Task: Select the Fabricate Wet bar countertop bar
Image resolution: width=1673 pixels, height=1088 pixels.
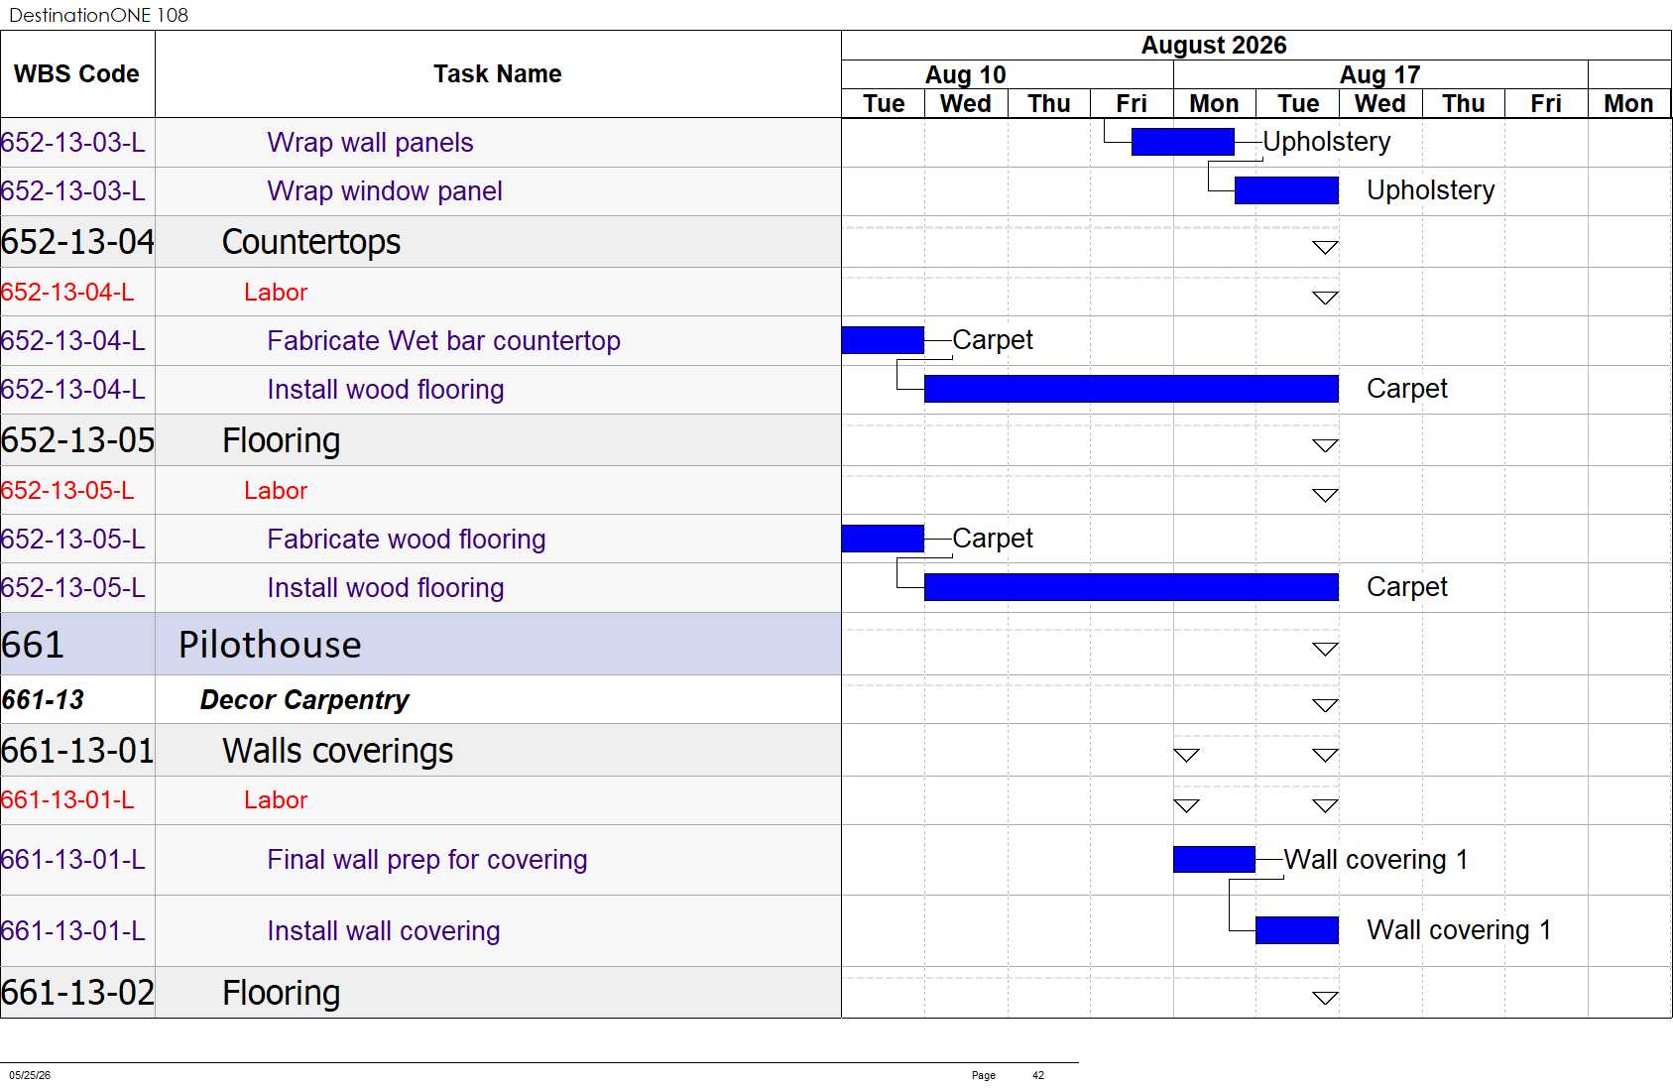Action: 883,340
